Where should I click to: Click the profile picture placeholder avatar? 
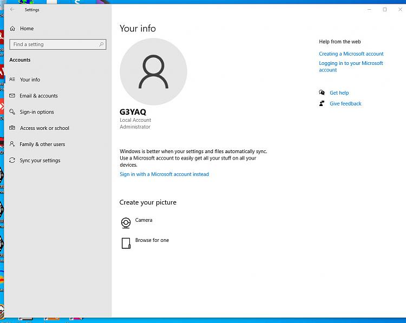(x=153, y=71)
